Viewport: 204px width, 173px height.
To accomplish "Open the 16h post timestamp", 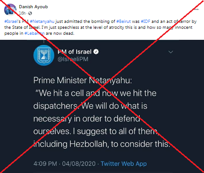I will pyautogui.click(x=22, y=13).
